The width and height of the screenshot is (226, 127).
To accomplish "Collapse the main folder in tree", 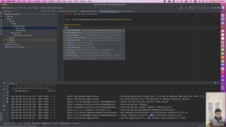I will [x=8, y=21].
